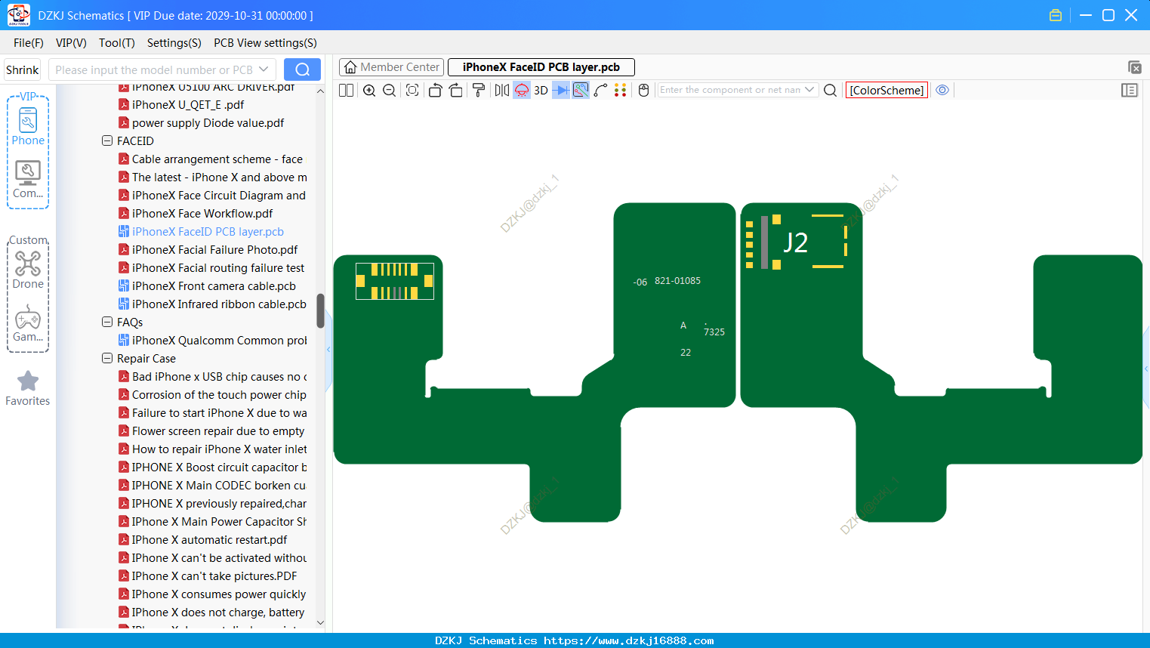This screenshot has width=1150, height=648.
Task: Open the Computer category in the sidebar
Action: 28,180
